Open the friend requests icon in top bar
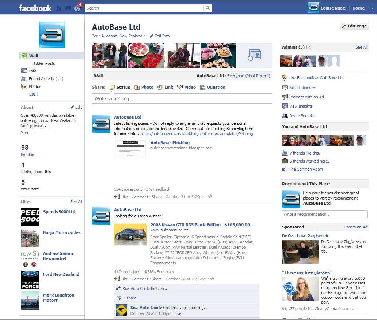Image resolution: width=377 pixels, height=320 pixels. click(x=59, y=8)
